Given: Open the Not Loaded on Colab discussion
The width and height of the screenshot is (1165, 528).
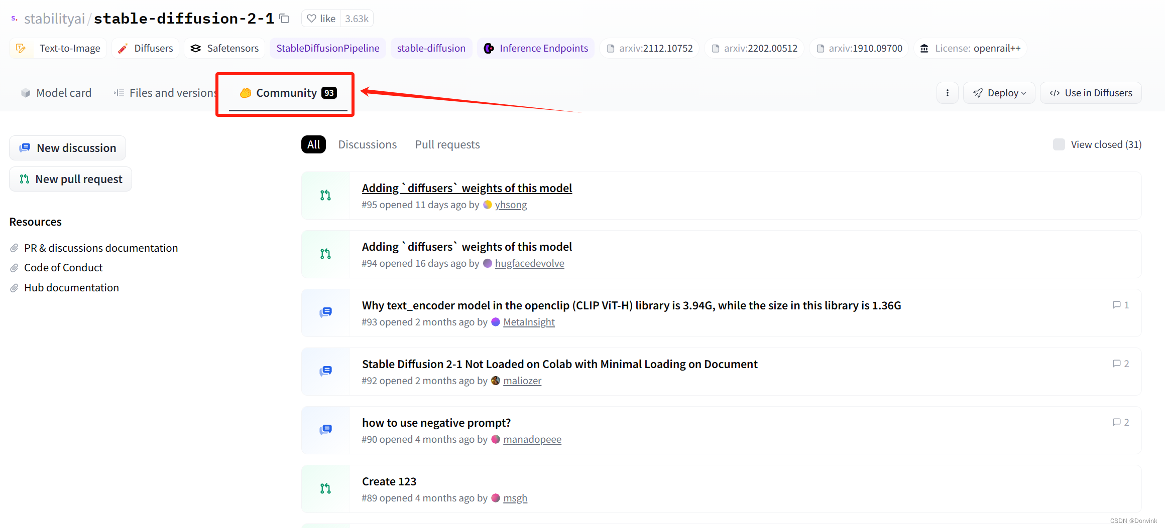Looking at the screenshot, I should [559, 364].
